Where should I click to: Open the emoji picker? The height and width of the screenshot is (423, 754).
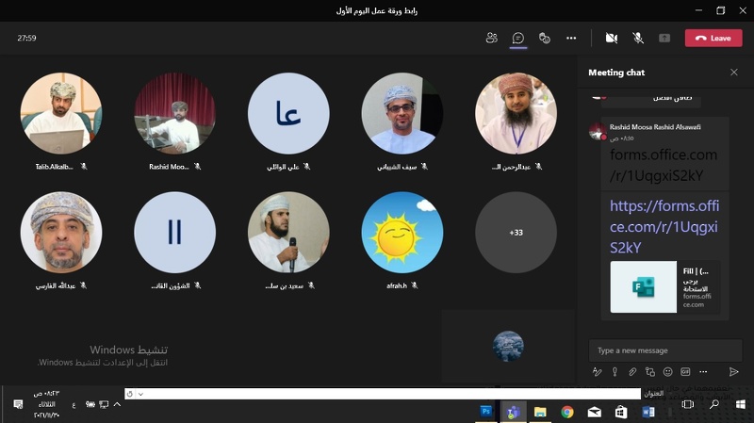[667, 371]
